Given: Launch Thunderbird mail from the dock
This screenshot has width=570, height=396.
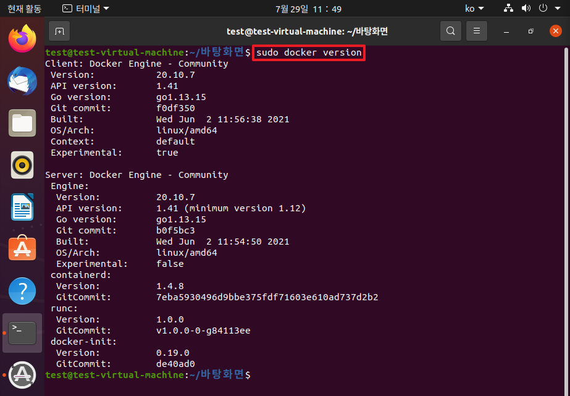Looking at the screenshot, I should tap(22, 81).
